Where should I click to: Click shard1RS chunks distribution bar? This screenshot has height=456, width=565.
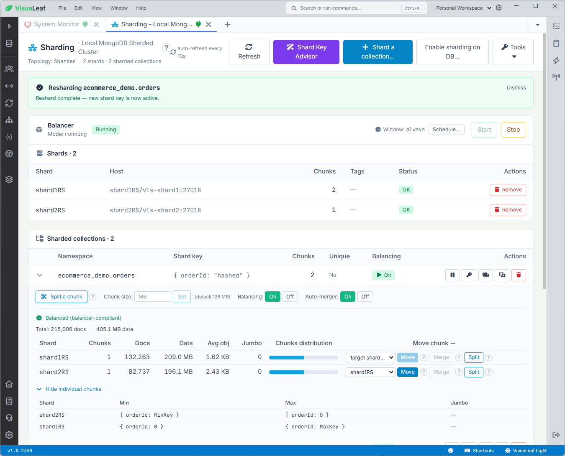click(x=303, y=357)
